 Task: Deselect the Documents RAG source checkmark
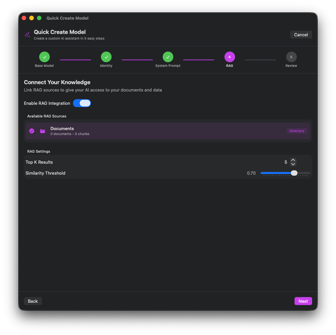pyautogui.click(x=32, y=131)
